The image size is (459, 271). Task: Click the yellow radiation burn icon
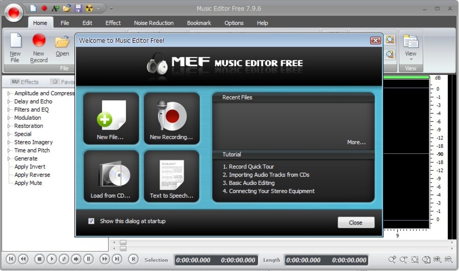click(89, 8)
